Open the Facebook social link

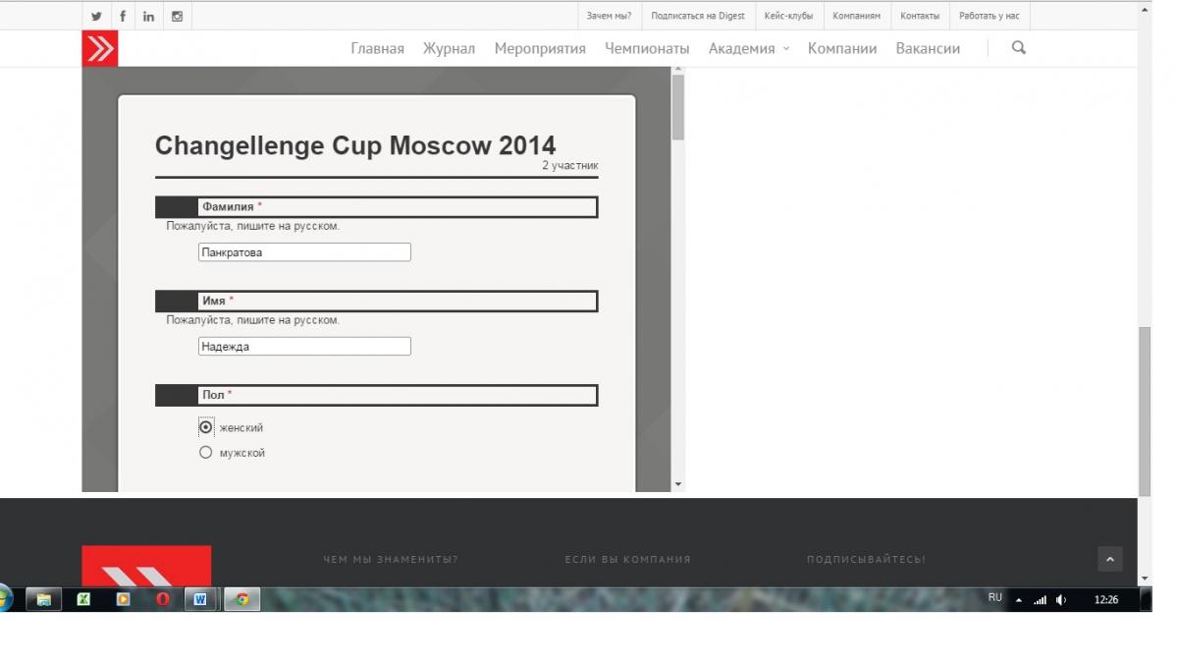click(123, 16)
